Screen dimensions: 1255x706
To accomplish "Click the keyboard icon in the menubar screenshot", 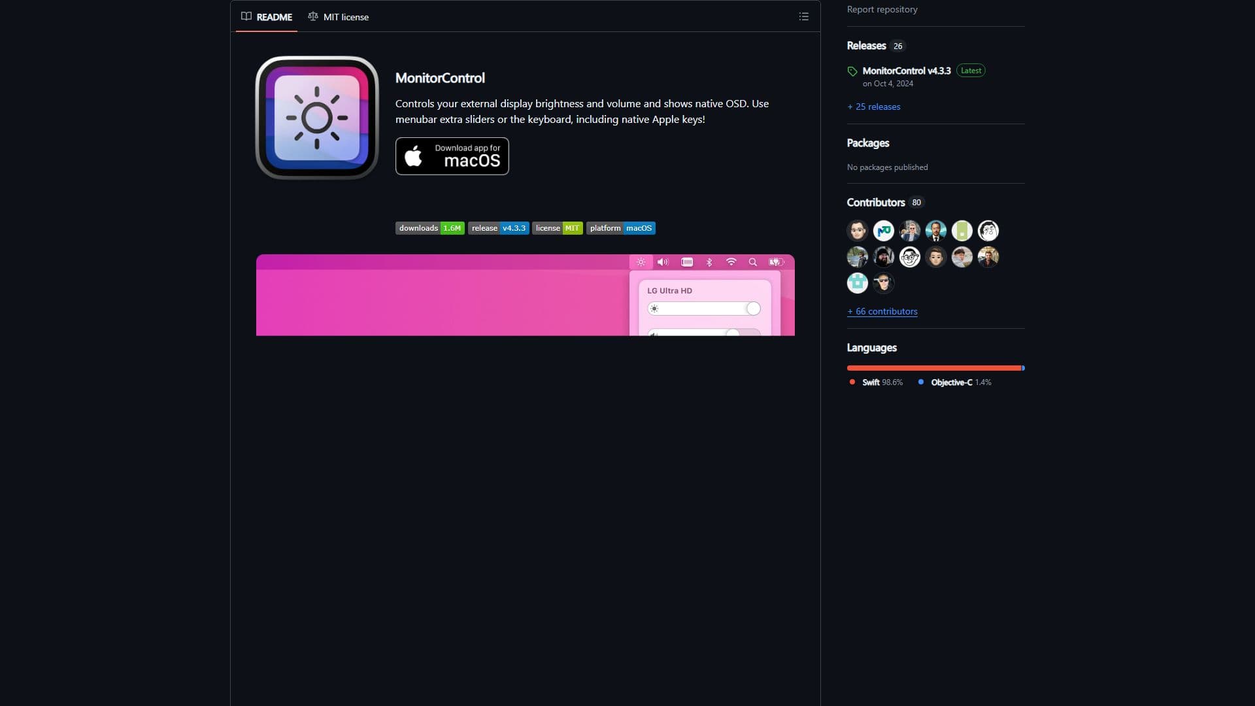I will point(687,262).
